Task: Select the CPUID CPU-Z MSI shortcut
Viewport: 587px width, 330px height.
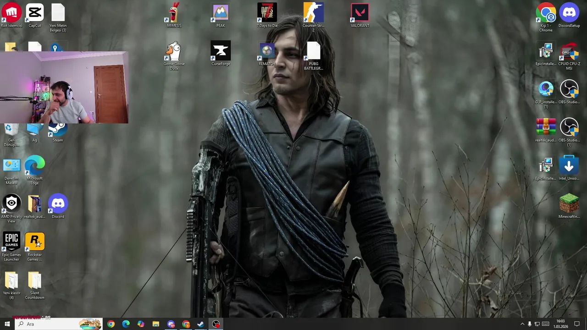Action: (569, 56)
